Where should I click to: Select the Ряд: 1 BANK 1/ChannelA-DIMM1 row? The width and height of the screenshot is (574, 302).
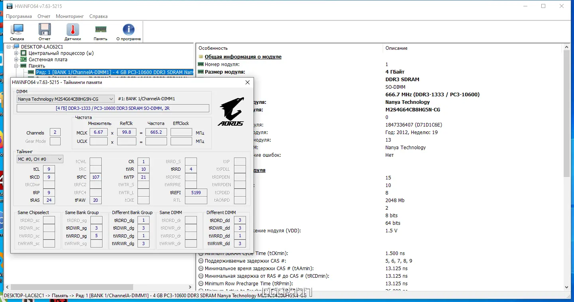point(114,72)
